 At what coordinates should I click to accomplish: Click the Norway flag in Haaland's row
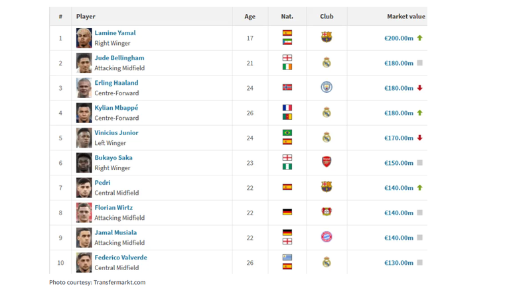287,87
